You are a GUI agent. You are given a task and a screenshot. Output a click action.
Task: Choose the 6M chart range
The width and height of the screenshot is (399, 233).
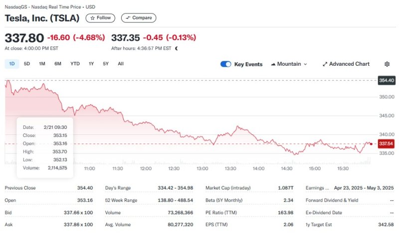[x=58, y=64]
